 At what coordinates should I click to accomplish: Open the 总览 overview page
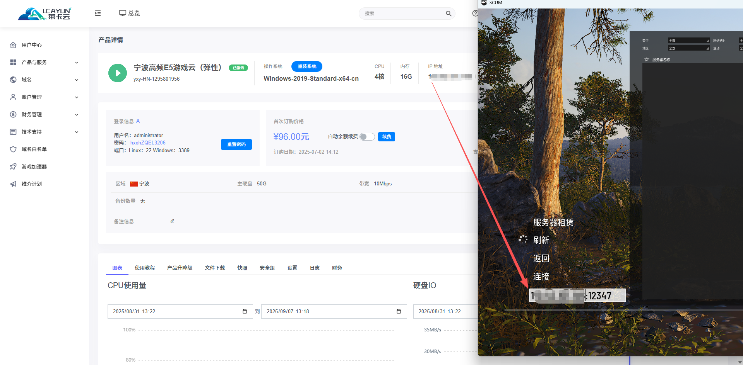coord(129,13)
